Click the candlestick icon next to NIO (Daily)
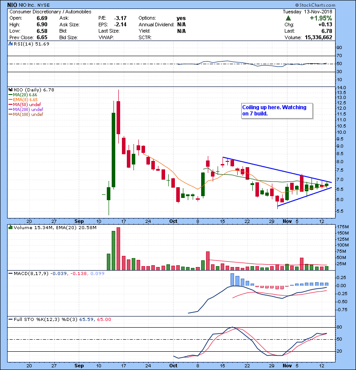 11,90
